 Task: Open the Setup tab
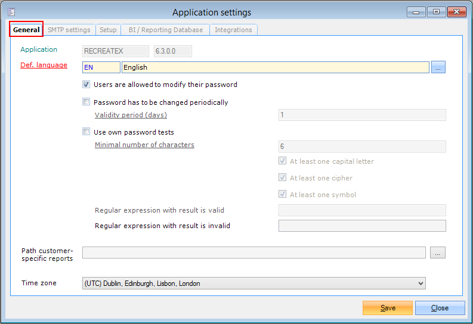pos(108,30)
